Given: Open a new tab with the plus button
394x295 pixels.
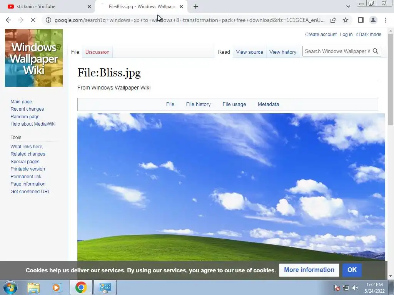Looking at the screenshot, I should 196,7.
